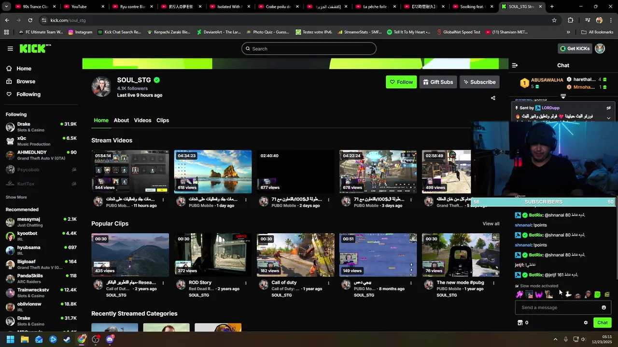Focus the Kick search field
This screenshot has height=347, width=618.
309,49
